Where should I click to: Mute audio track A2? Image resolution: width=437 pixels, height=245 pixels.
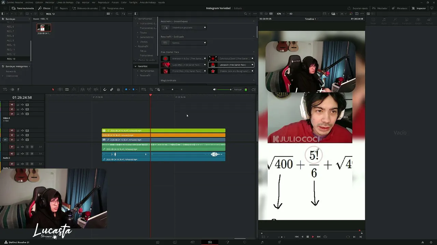coord(32,153)
